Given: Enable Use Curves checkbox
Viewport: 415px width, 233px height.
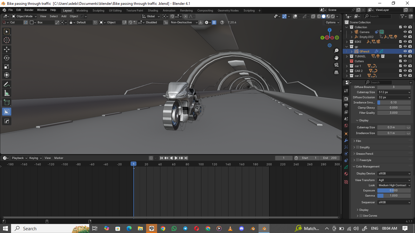Looking at the screenshot, I should 361,216.
